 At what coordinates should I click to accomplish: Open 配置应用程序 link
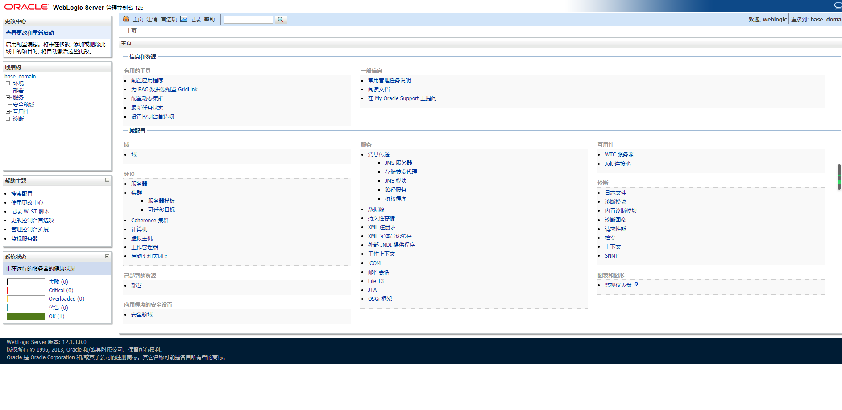(x=147, y=81)
